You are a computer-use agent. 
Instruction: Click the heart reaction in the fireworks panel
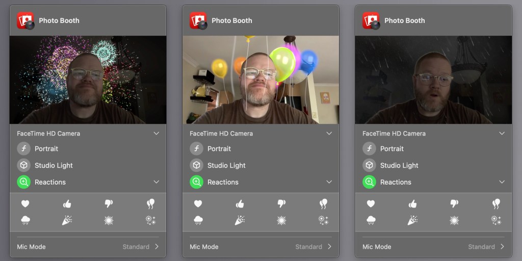click(25, 204)
